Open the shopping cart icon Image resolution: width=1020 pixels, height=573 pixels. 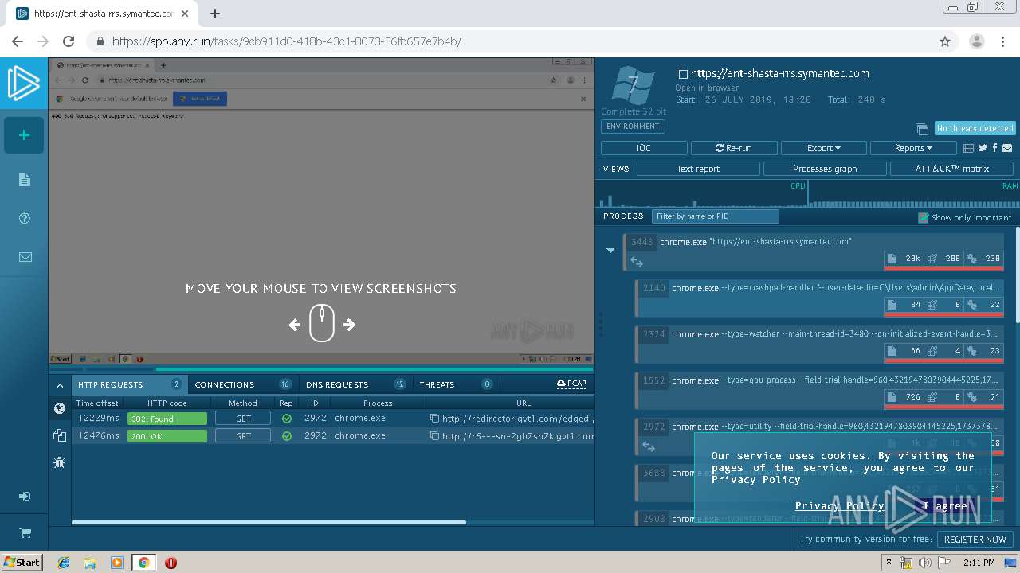(x=25, y=533)
